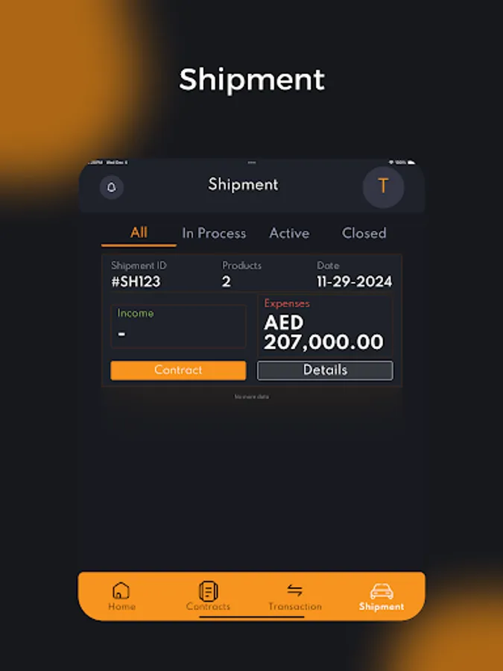
Task: Select the Income field showing dash
Action: 178,326
